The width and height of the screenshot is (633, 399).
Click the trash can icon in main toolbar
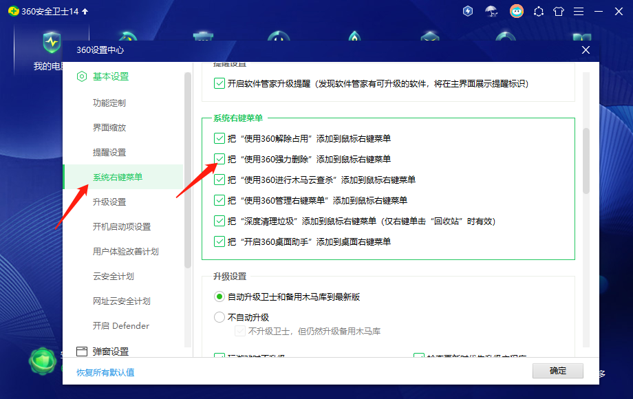point(203,36)
